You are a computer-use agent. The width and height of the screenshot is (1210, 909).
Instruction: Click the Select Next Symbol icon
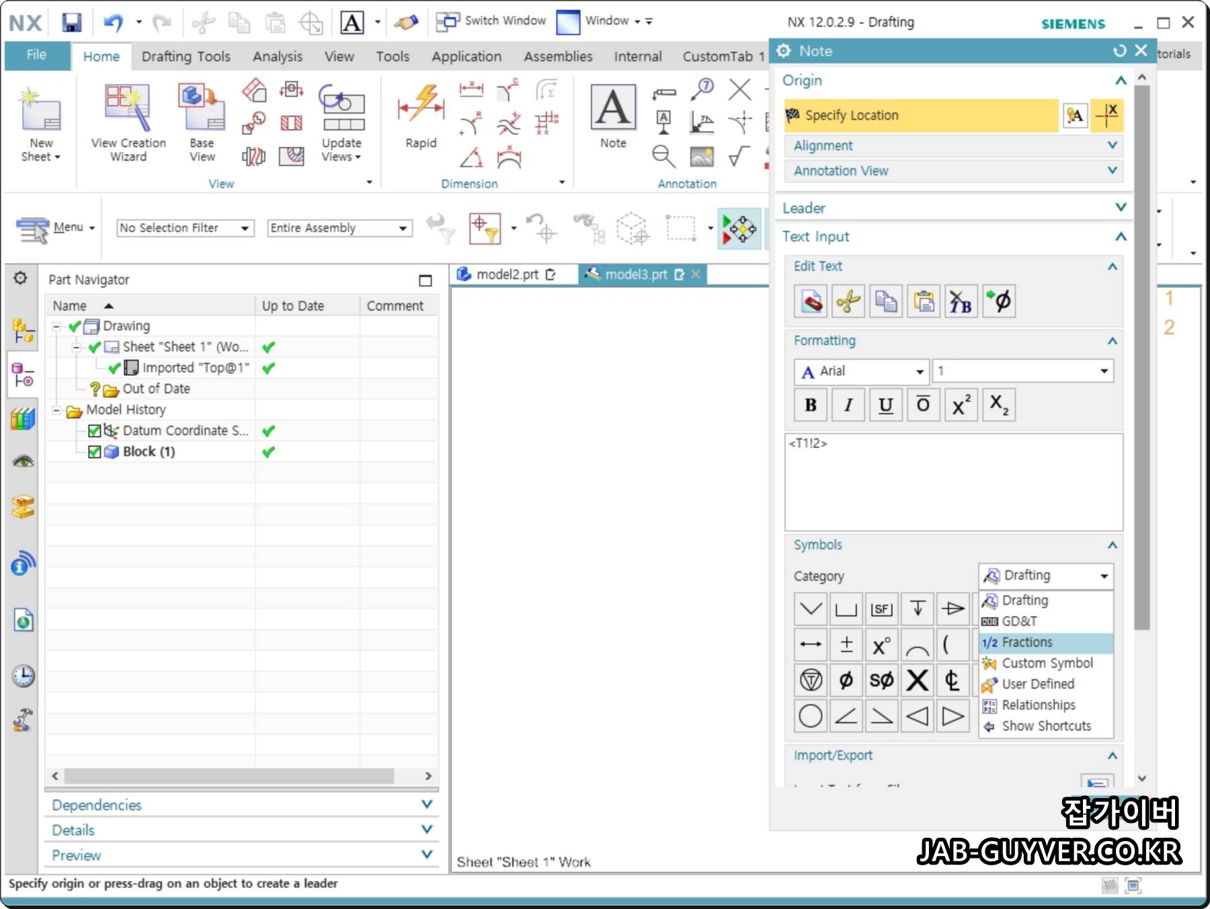999,301
